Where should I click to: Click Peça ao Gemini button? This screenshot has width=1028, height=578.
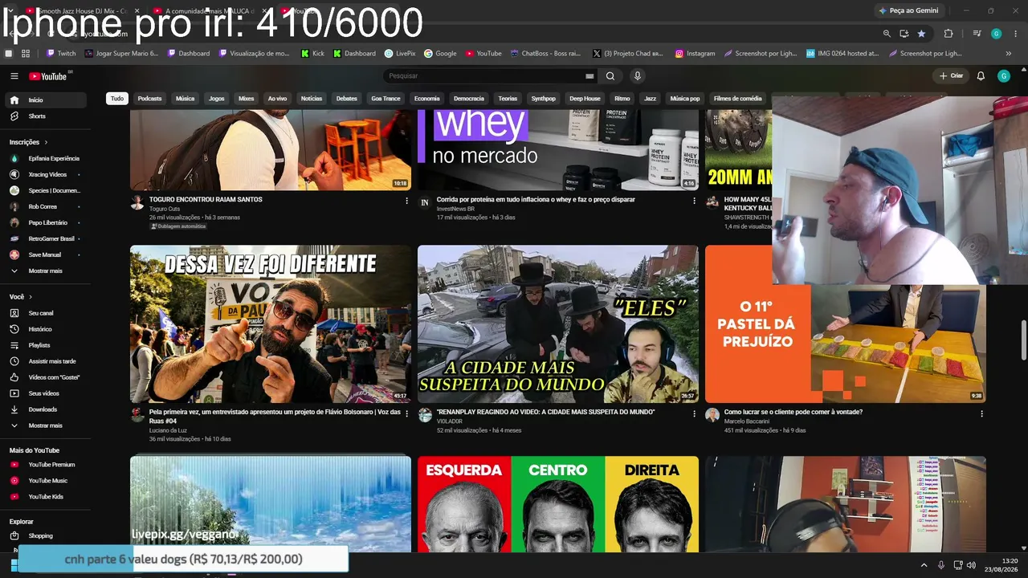pyautogui.click(x=908, y=10)
